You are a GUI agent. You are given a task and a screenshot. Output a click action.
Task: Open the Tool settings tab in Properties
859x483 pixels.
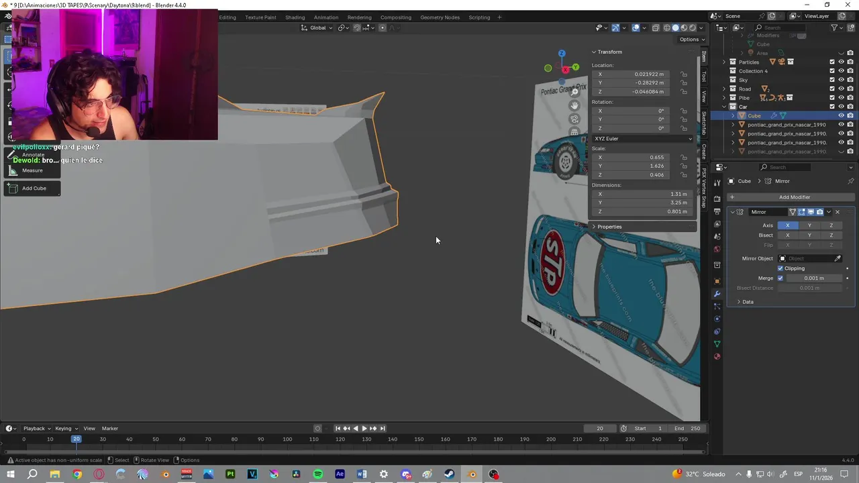(717, 181)
